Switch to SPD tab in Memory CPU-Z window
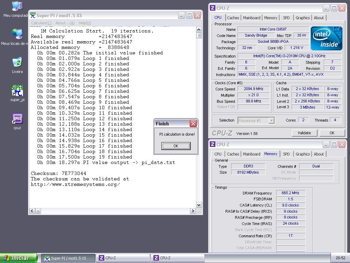 286,154
